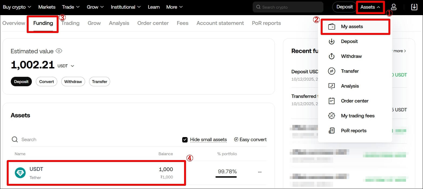423x189 pixels.
Task: Click the Deposit button in top header
Action: click(x=344, y=7)
